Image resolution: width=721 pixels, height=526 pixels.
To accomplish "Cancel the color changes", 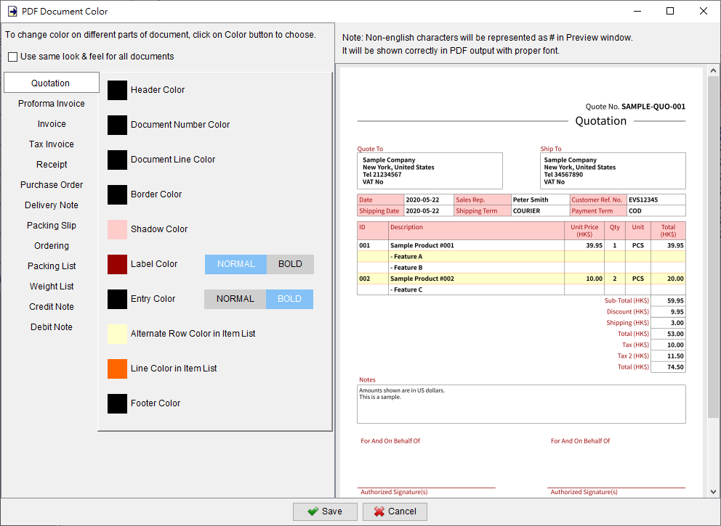I will pyautogui.click(x=395, y=511).
